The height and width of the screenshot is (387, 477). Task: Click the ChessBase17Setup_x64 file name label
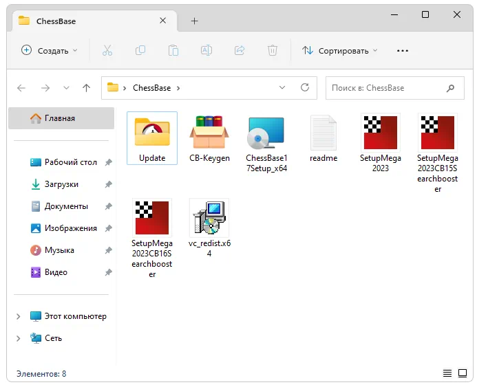pyautogui.click(x=266, y=163)
